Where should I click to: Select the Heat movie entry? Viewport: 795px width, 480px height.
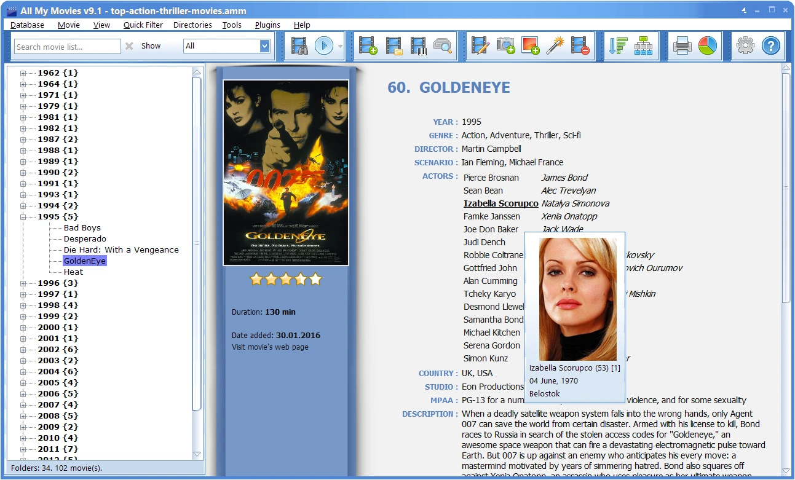tap(73, 272)
